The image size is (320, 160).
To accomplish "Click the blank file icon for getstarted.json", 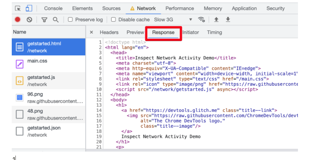I will pyautogui.click(x=19, y=131).
